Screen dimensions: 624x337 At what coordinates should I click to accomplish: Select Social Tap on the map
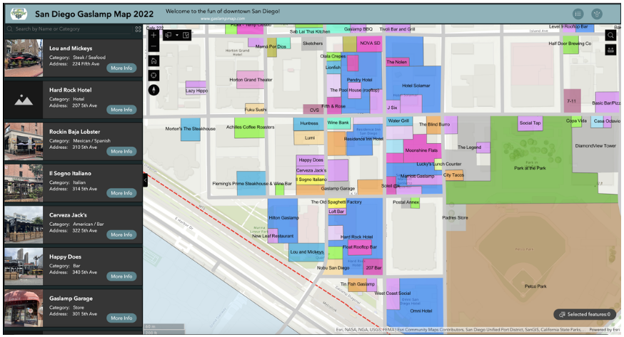530,123
